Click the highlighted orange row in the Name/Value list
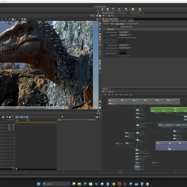The height and width of the screenshot is (187, 187). tap(36, 122)
